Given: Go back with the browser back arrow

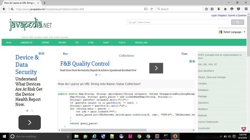Looking at the screenshot, I should coord(4,9).
